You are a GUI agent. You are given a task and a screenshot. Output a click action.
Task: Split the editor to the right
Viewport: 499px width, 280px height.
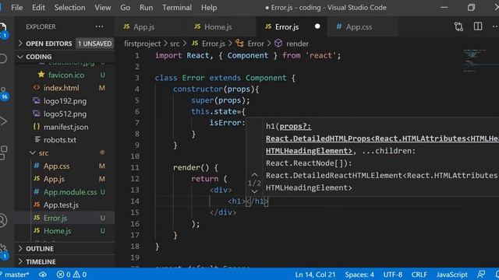(478, 26)
